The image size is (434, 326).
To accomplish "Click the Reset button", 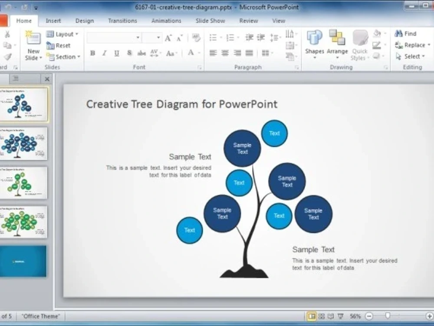I will click(59, 45).
